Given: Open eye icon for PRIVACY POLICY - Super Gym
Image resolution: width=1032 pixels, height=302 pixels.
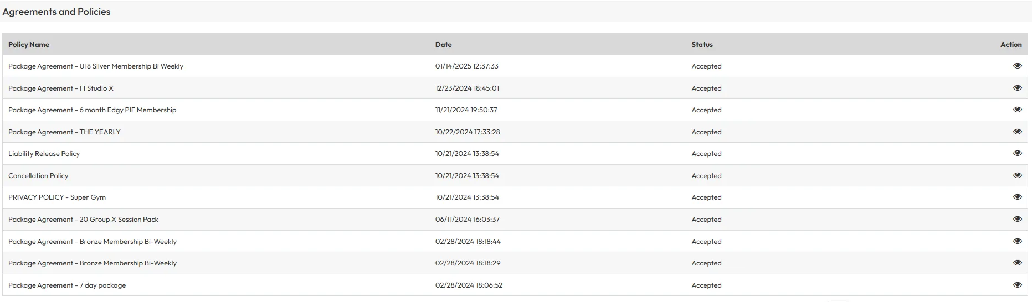Looking at the screenshot, I should pos(1017,197).
